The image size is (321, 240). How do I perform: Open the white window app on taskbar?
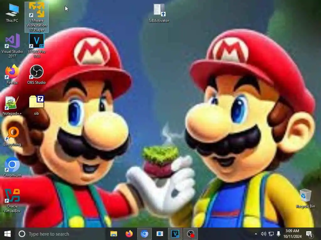pyautogui.click(x=160, y=234)
